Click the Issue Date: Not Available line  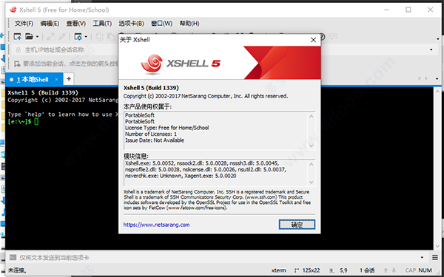(x=155, y=140)
